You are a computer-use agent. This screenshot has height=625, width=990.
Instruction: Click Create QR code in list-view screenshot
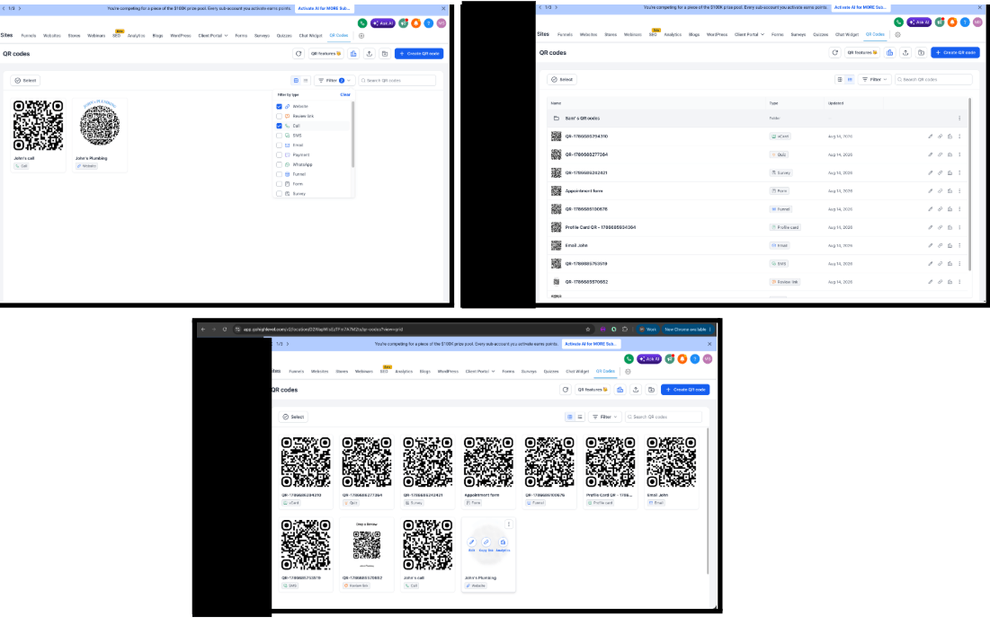(955, 53)
